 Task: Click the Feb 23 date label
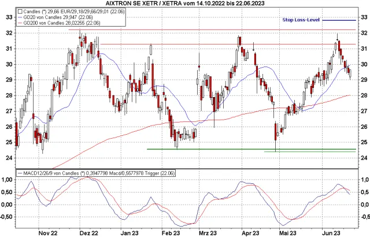(x=171, y=233)
